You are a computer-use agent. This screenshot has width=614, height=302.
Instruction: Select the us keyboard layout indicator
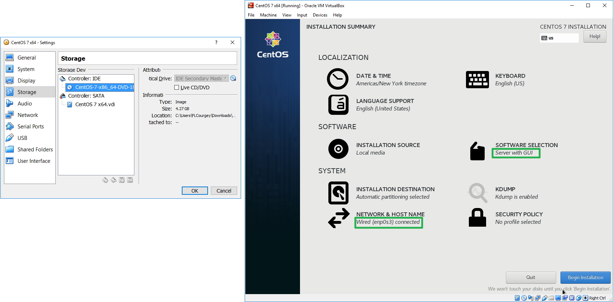click(559, 38)
